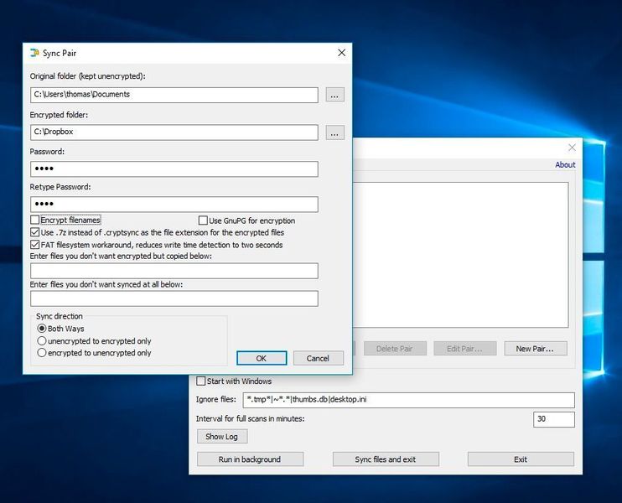
Task: Confirm the sync pair with OK
Action: point(262,358)
